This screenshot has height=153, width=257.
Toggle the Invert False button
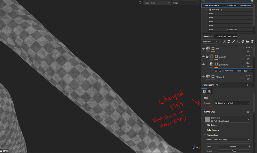234,151
